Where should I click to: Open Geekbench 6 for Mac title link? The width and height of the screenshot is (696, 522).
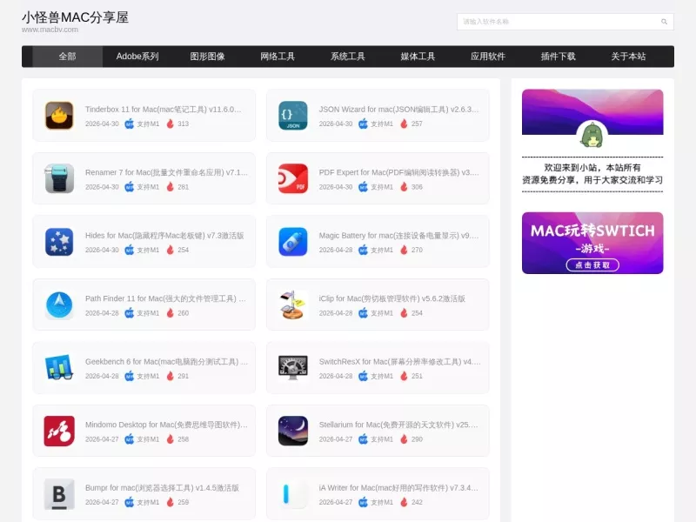166,361
